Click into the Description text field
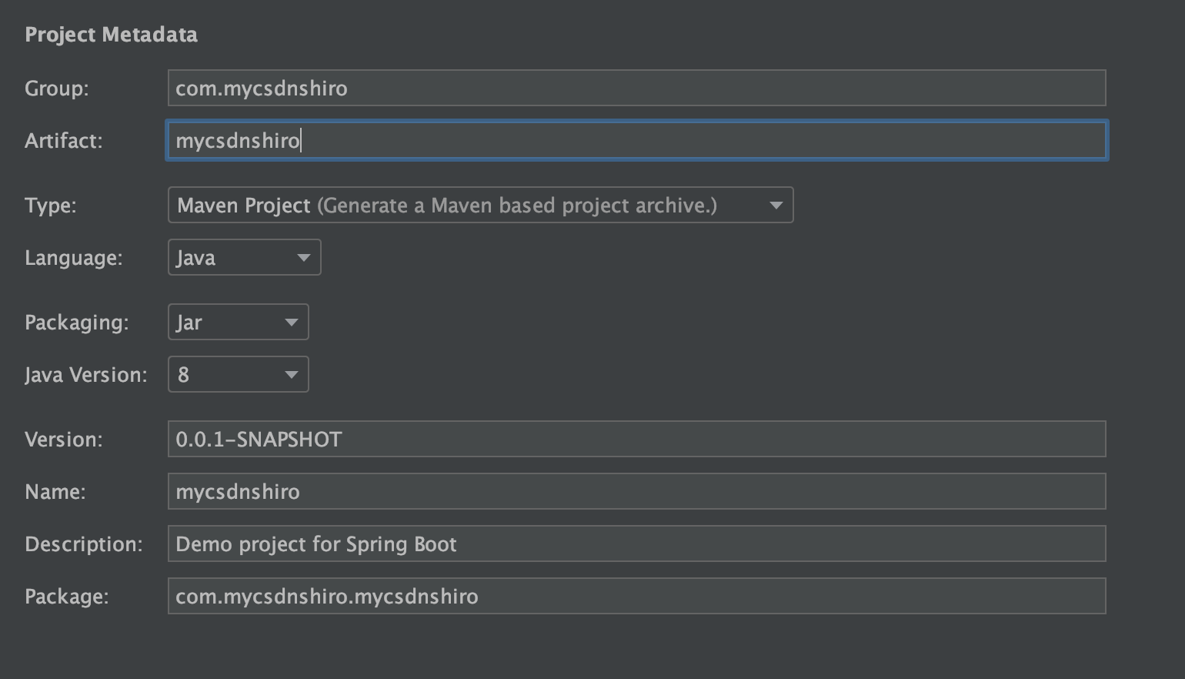The height and width of the screenshot is (679, 1185). click(x=636, y=544)
